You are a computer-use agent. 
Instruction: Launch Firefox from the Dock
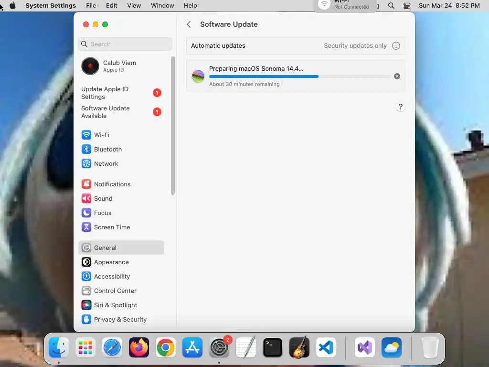coord(139,347)
